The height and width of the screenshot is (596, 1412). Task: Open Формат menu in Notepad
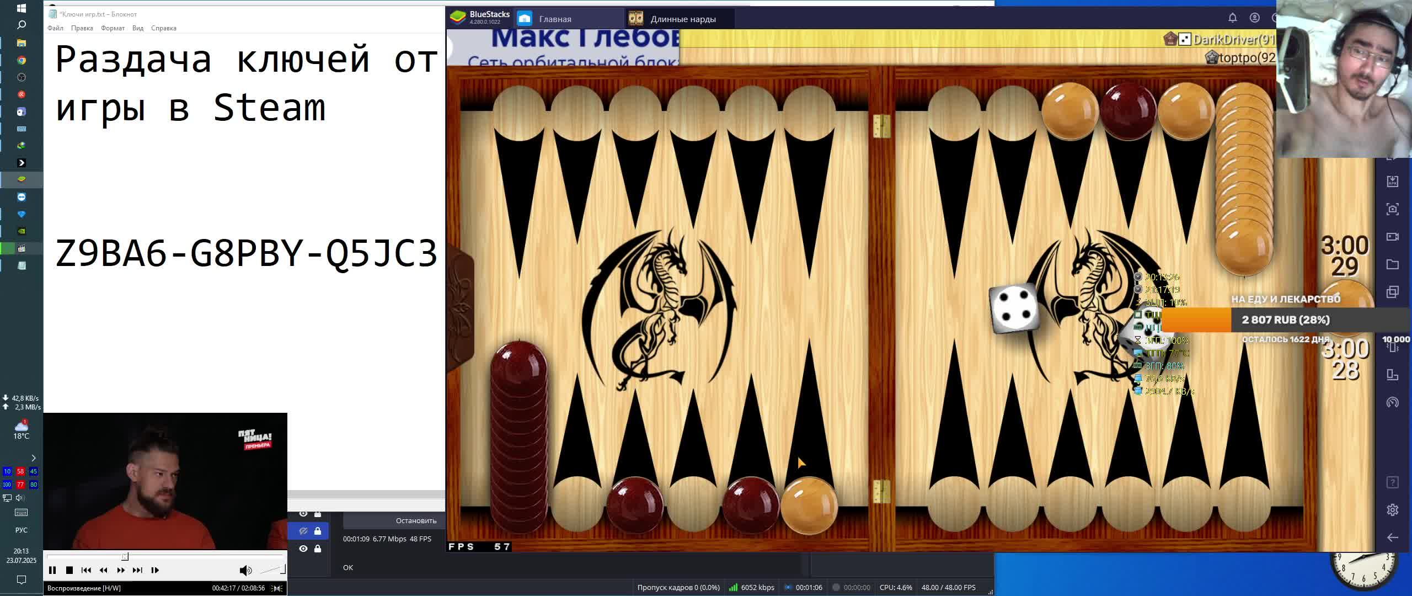[113, 28]
